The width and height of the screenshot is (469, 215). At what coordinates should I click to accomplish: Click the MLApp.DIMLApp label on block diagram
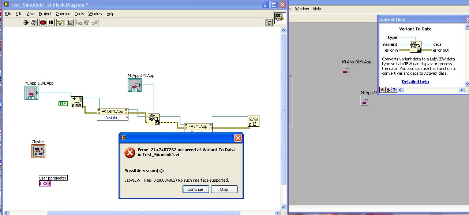click(39, 83)
